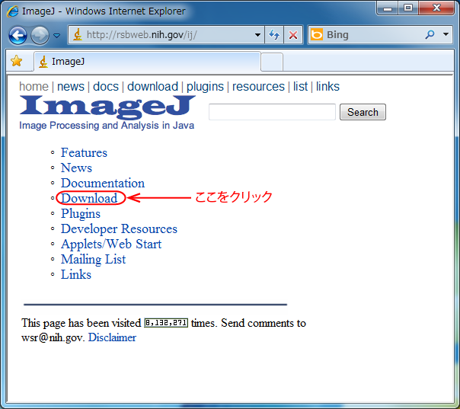
Task: Open the docs link in top navigation
Action: pos(106,87)
